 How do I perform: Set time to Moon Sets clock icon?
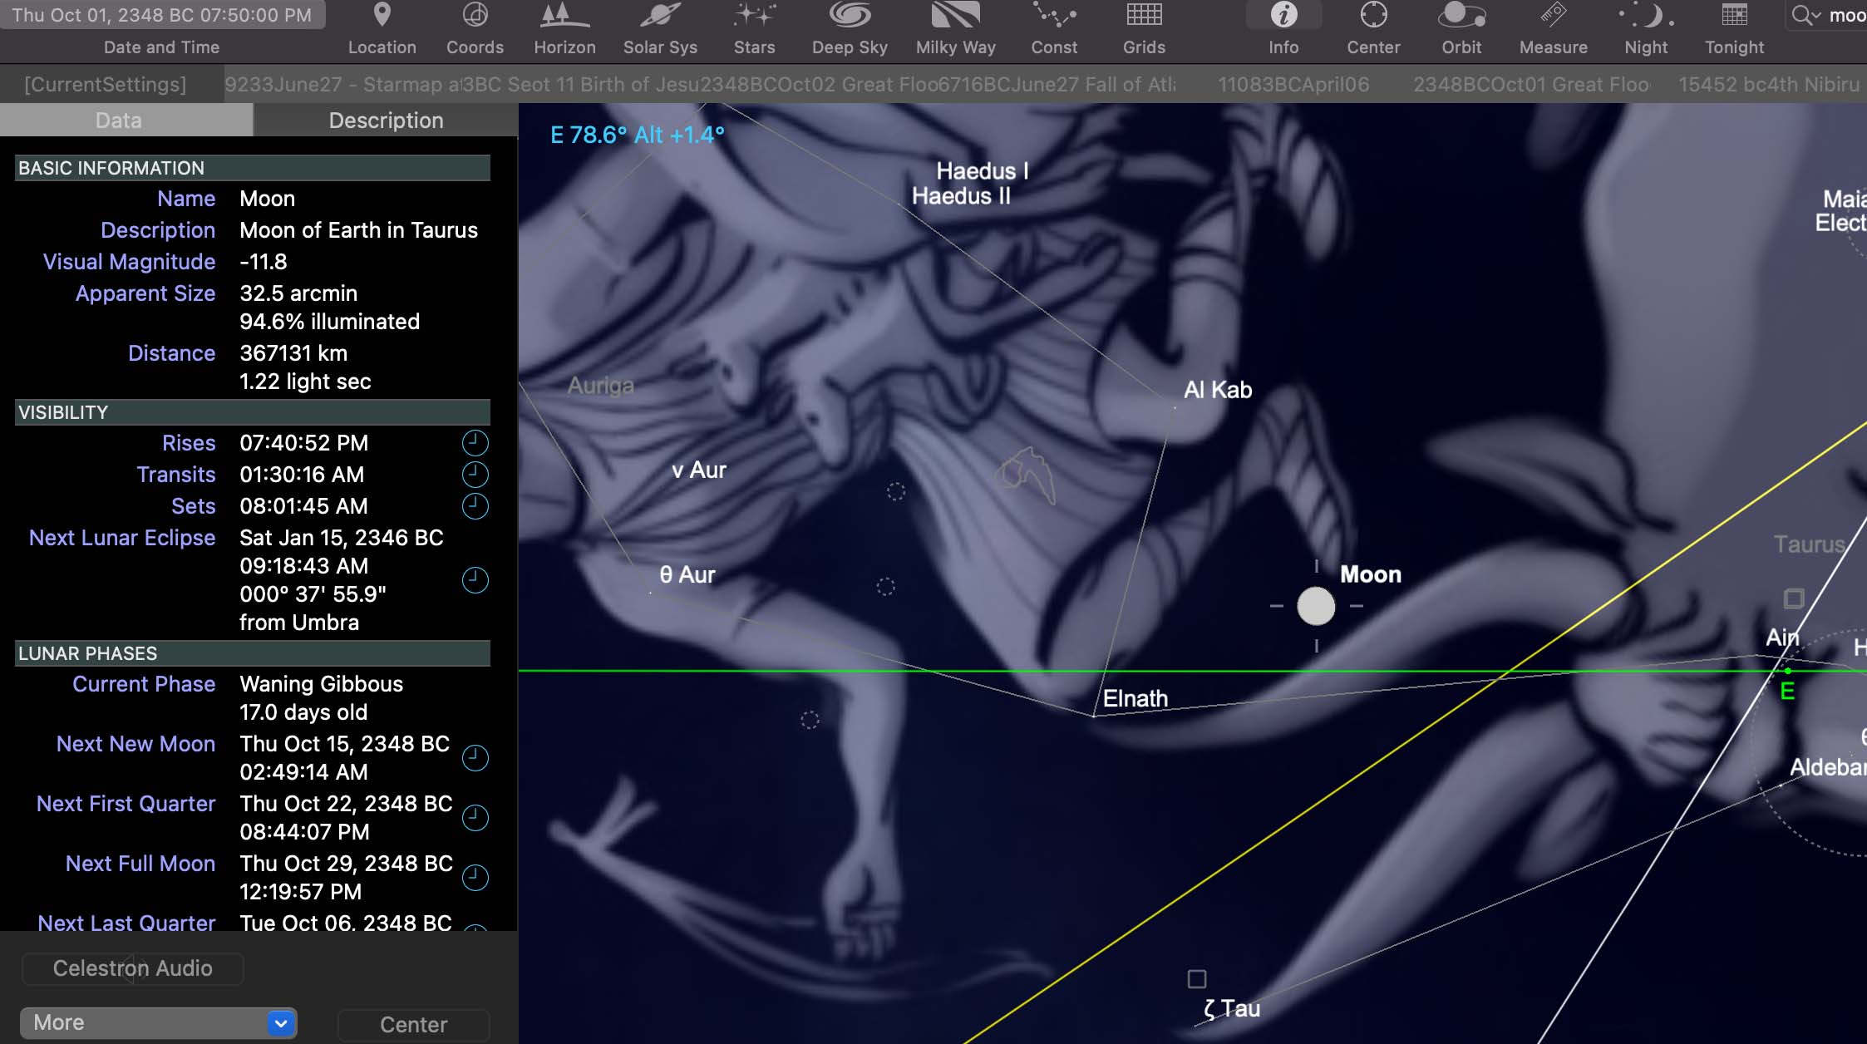(x=475, y=506)
